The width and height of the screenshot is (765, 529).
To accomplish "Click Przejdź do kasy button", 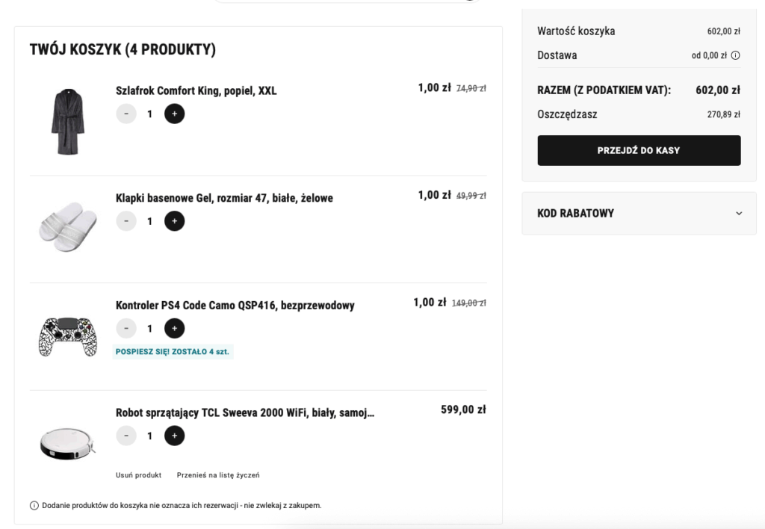I will tap(639, 150).
